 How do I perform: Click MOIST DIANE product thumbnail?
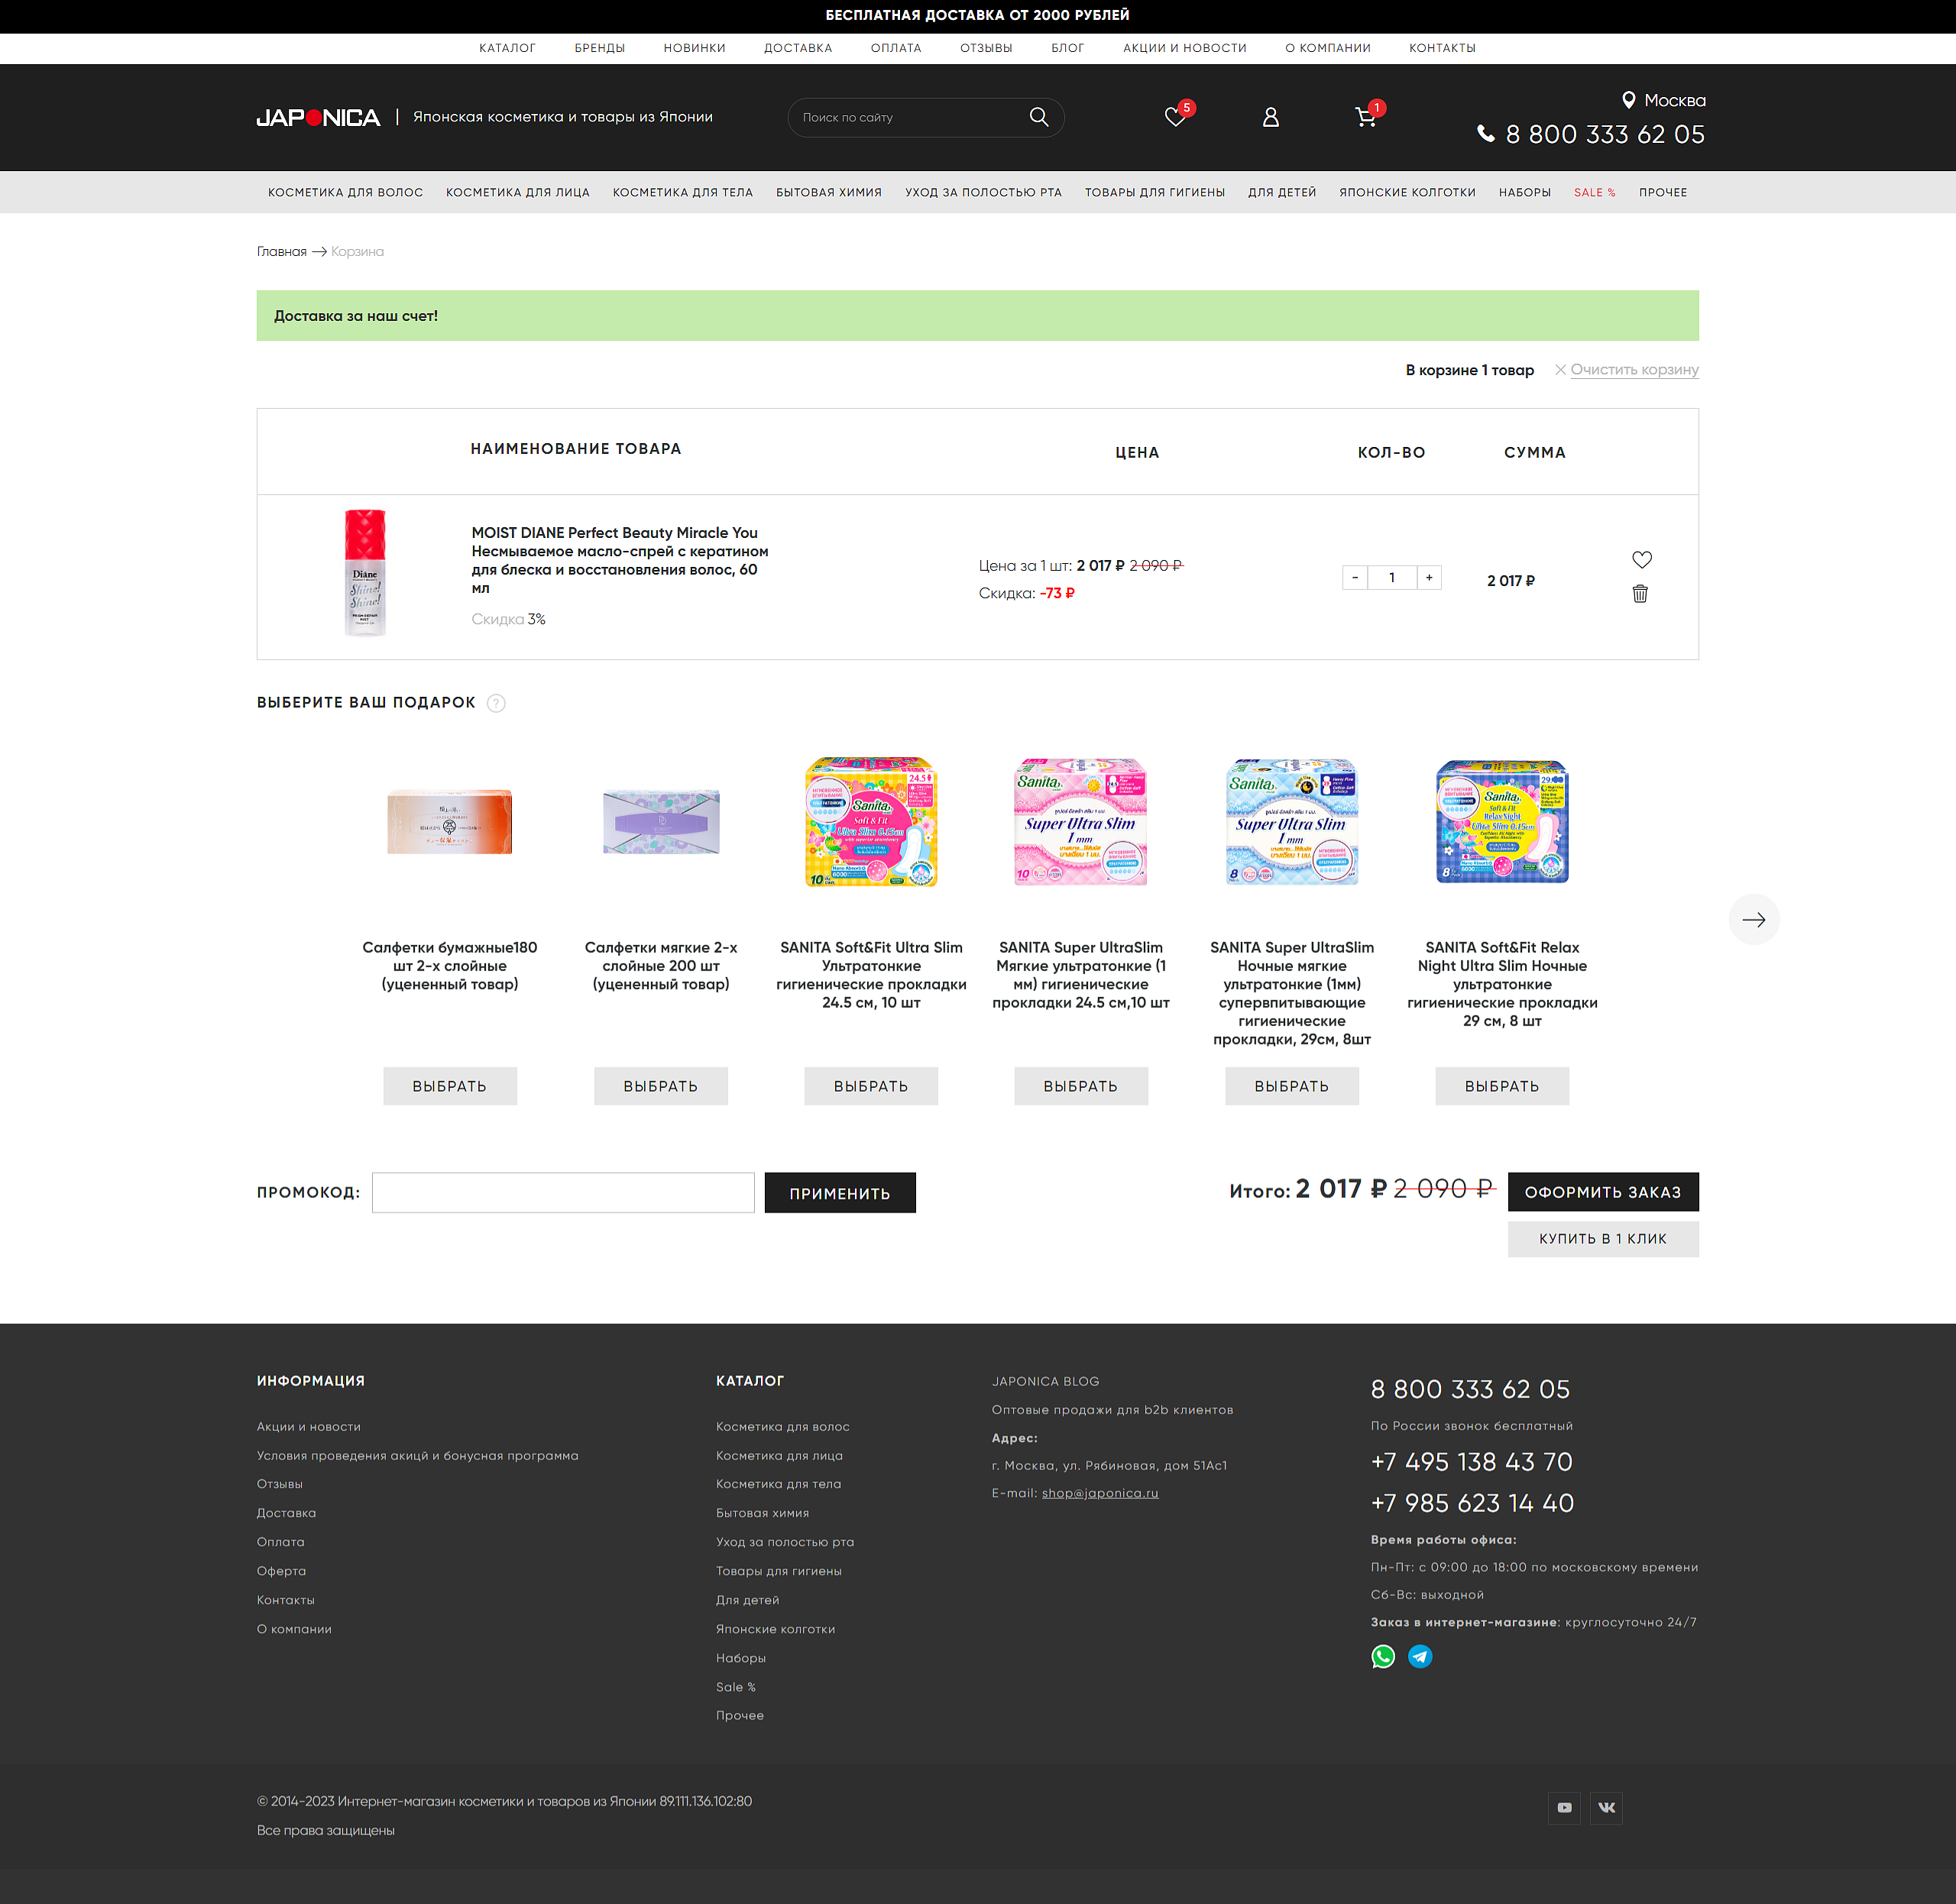365,572
